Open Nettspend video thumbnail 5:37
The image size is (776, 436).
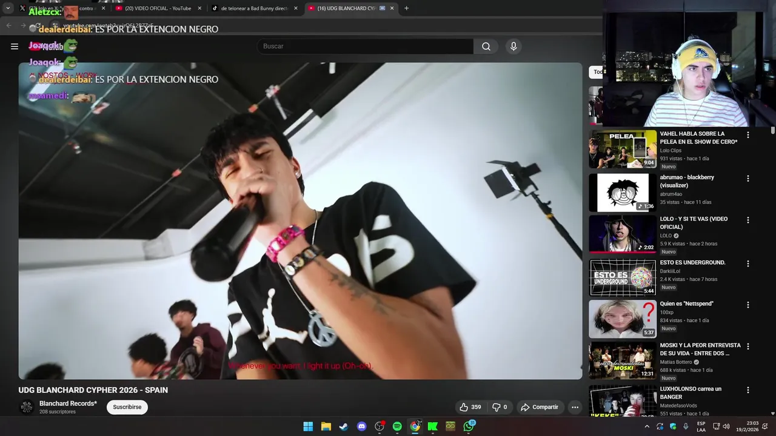pos(623,319)
